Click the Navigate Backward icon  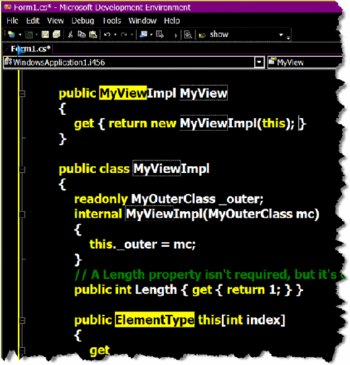143,35
